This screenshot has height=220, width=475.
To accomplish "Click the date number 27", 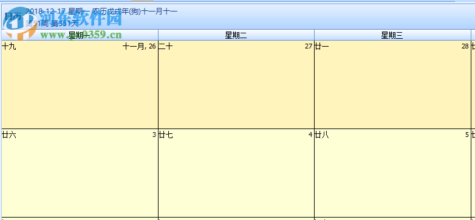I will click(x=309, y=46).
